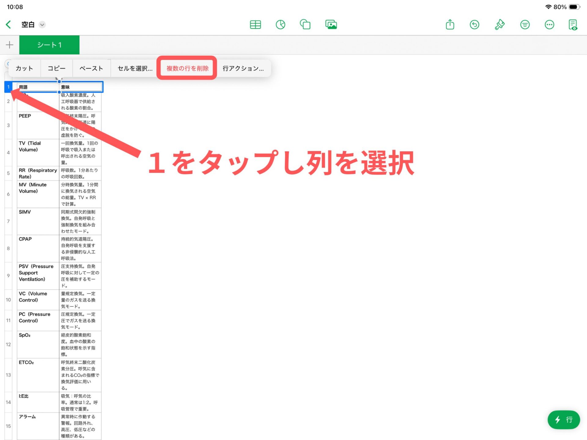The width and height of the screenshot is (587, 440).
Task: Open the shapes insert icon
Action: coord(305,24)
